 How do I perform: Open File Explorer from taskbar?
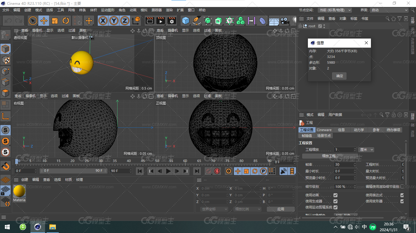click(53, 227)
